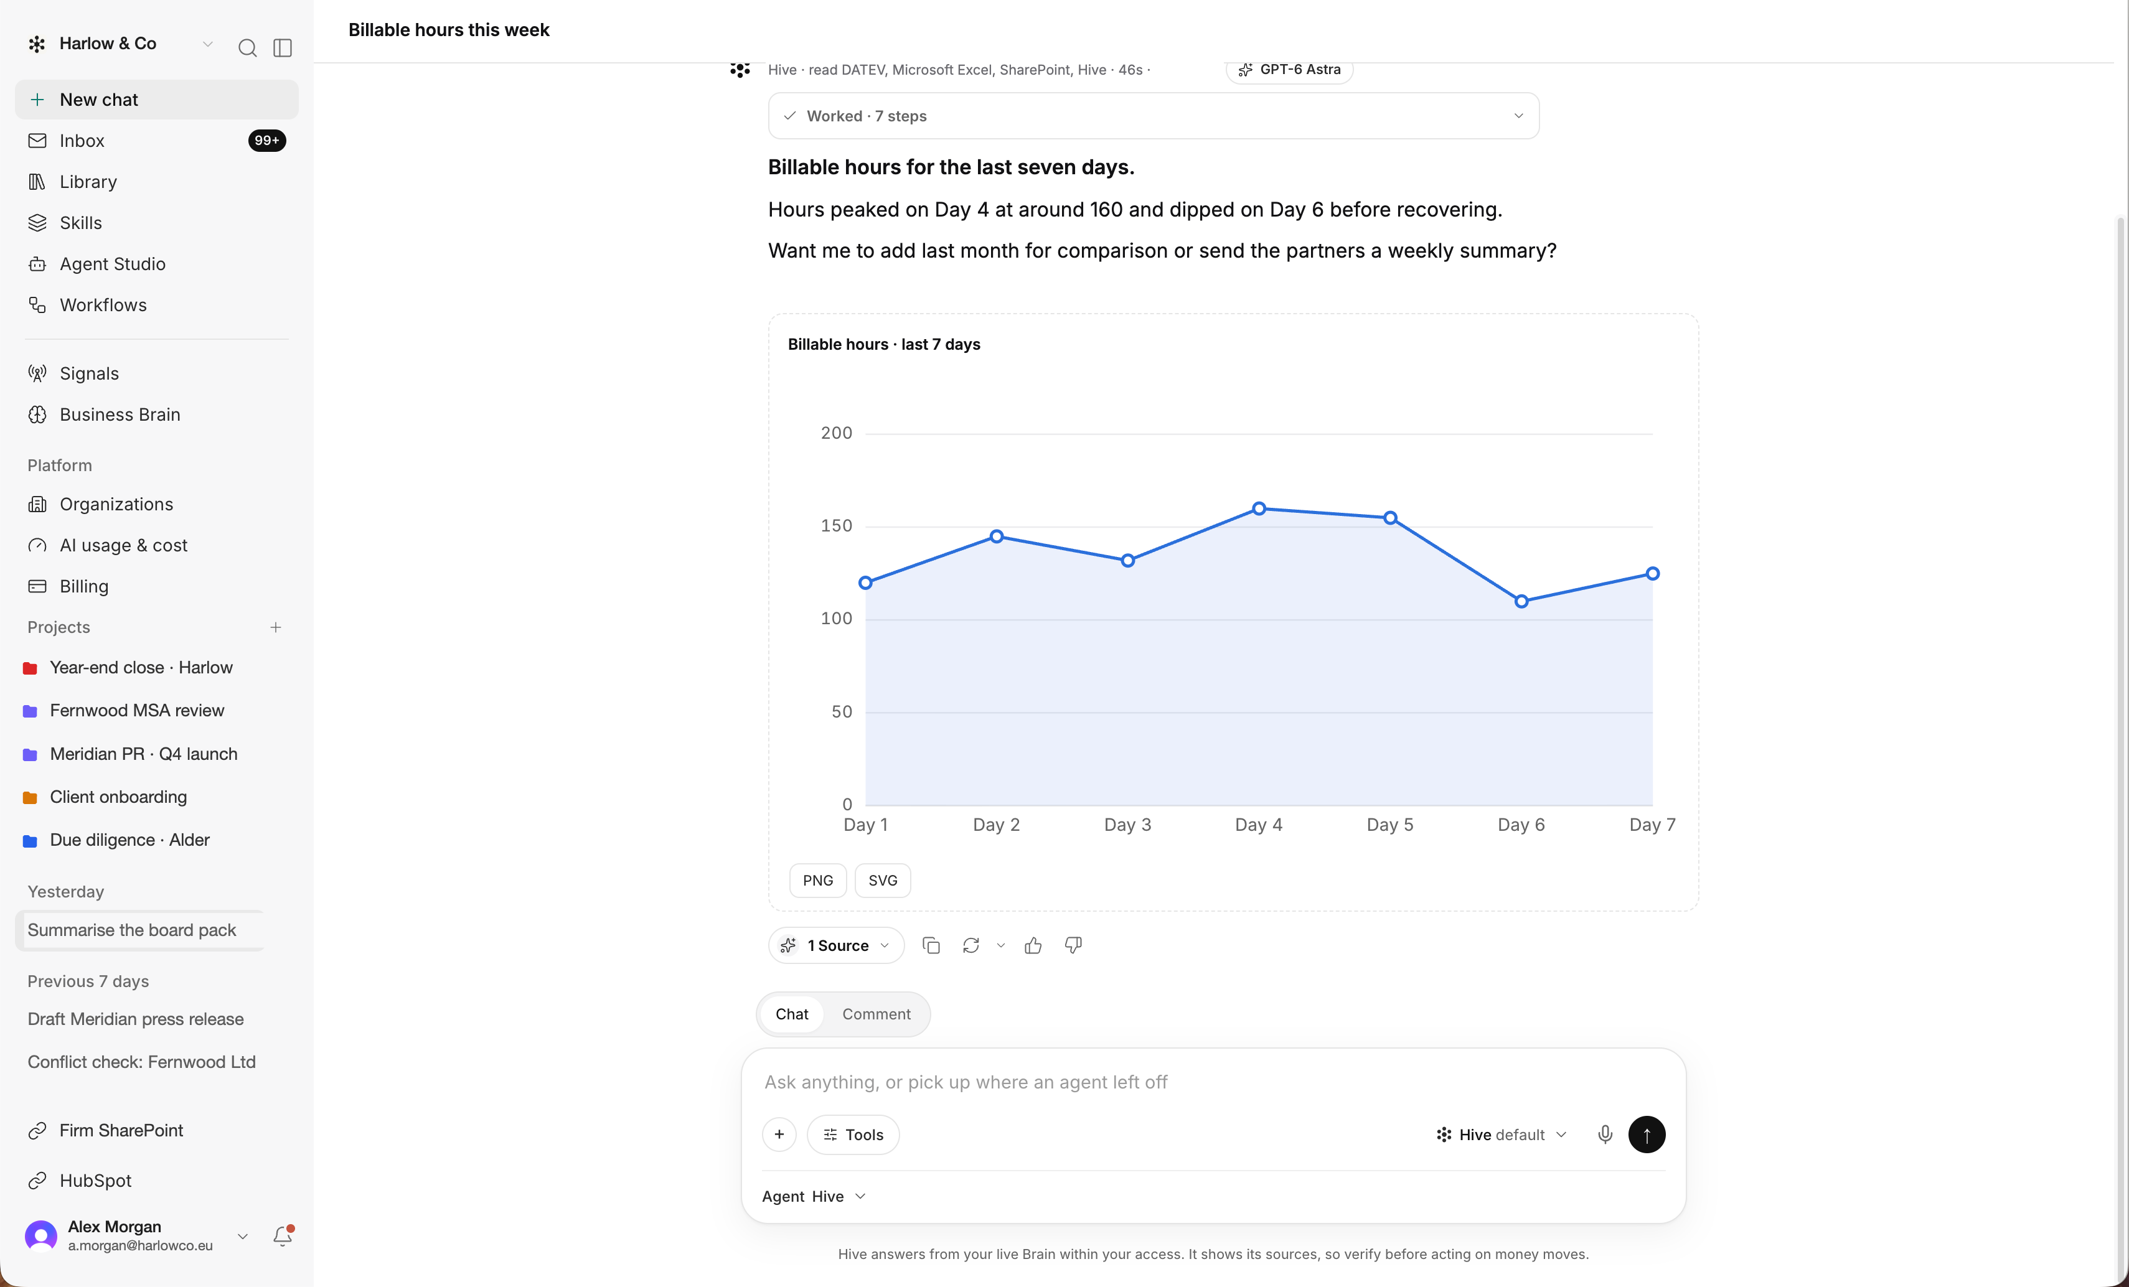Open Library in the sidebar
This screenshot has height=1287, width=2129.
[156, 182]
